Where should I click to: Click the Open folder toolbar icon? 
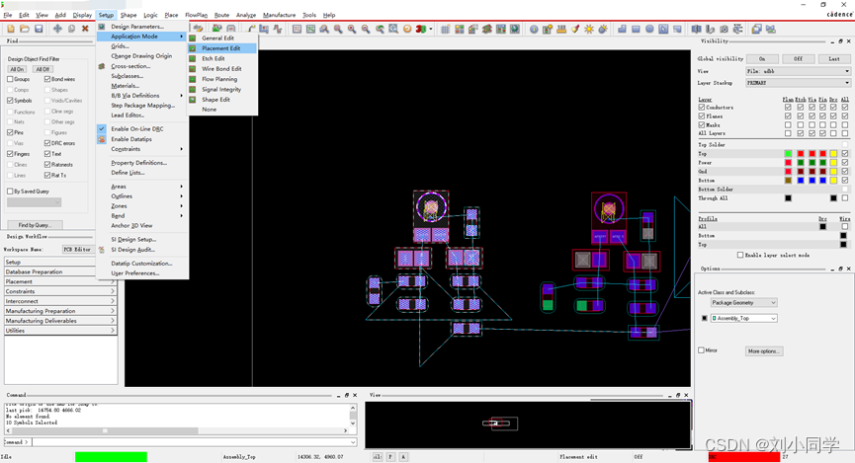coord(25,29)
